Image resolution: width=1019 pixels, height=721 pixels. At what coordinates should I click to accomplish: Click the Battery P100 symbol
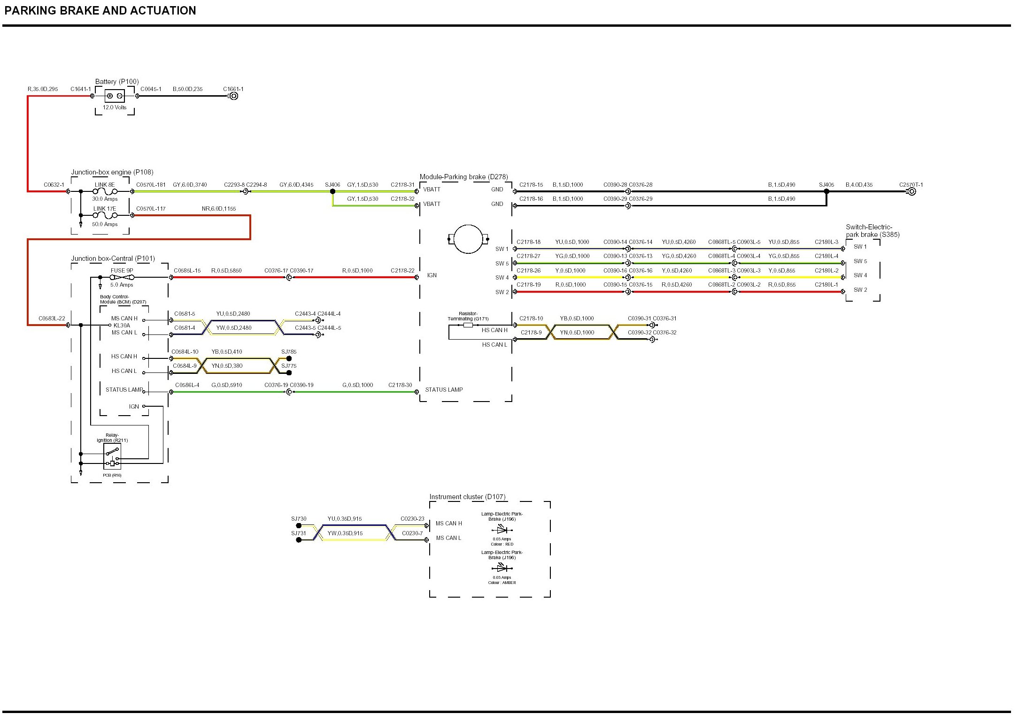pyautogui.click(x=115, y=96)
